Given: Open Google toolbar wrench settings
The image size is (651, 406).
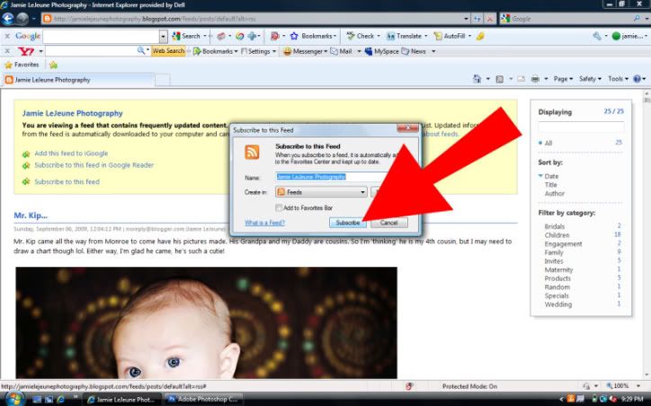Looking at the screenshot, I should [597, 36].
